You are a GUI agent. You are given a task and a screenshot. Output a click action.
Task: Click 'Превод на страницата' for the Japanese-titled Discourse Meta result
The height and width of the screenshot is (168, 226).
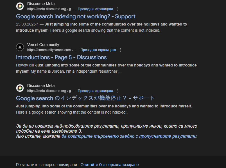(x=95, y=91)
